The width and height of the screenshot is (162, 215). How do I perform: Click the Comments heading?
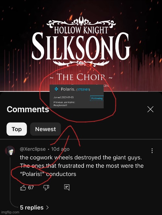pyautogui.click(x=28, y=109)
